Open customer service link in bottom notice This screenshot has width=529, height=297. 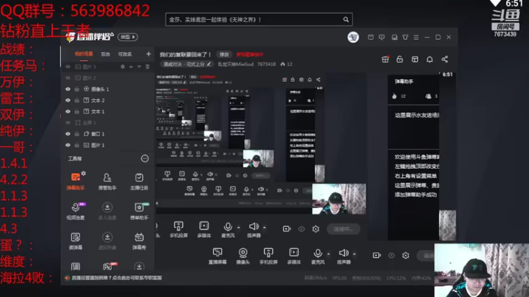tap(117, 278)
